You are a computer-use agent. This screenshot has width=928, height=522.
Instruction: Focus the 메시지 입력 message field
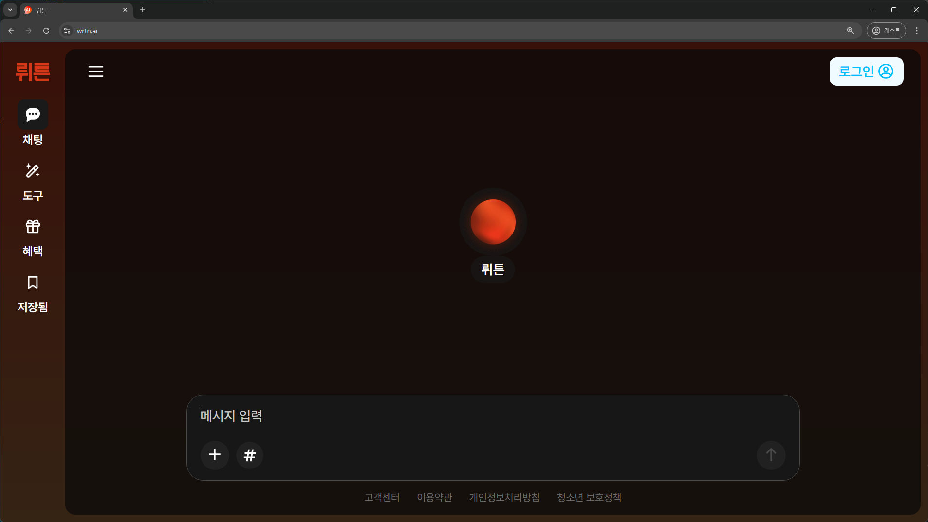tap(493, 416)
